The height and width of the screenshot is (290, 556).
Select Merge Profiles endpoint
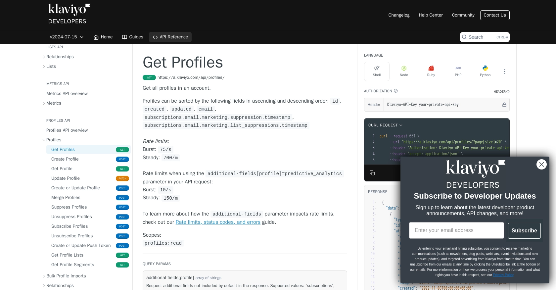(x=88, y=198)
